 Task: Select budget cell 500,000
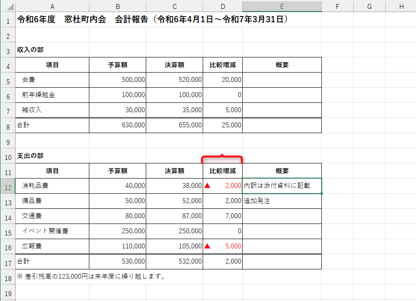[117, 80]
